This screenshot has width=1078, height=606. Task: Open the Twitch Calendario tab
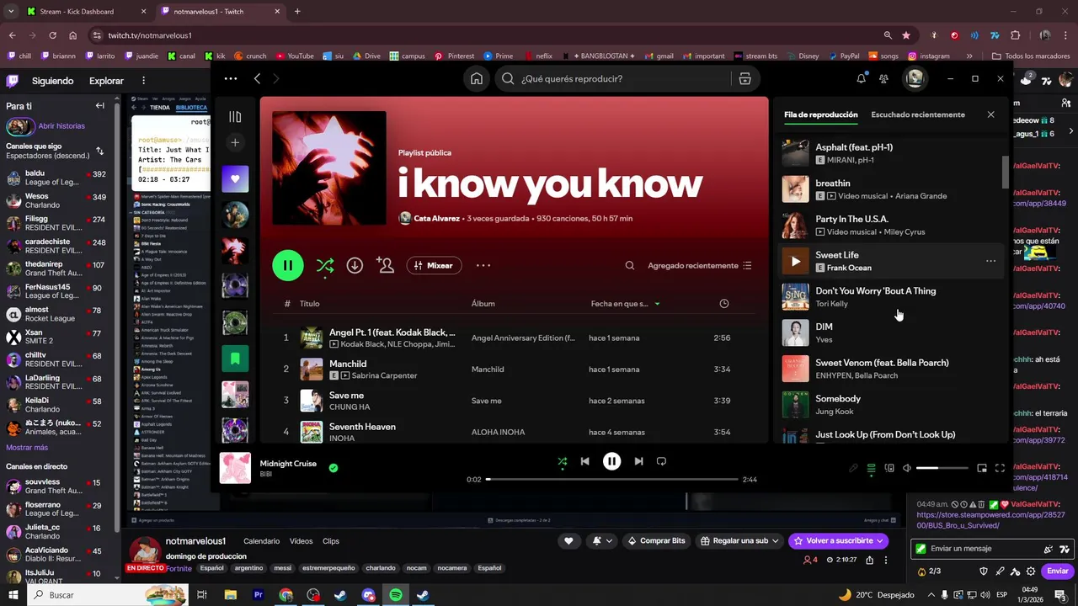(261, 541)
